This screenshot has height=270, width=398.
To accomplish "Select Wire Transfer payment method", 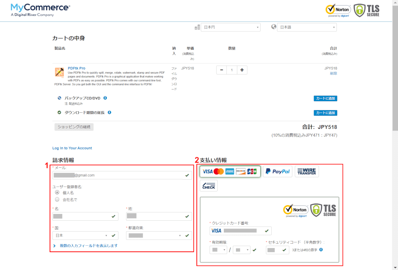I will coord(307,171).
